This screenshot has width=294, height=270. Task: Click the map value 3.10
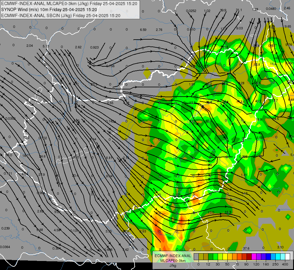pos(280,247)
